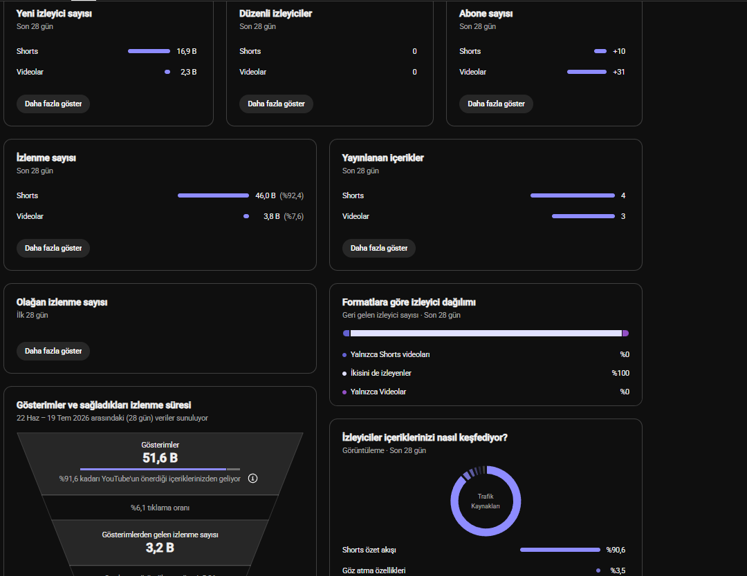Viewport: 747px width, 576px height.
Task: Click the Shorts bar in Yeni izleyici sayısı
Action: coord(149,51)
